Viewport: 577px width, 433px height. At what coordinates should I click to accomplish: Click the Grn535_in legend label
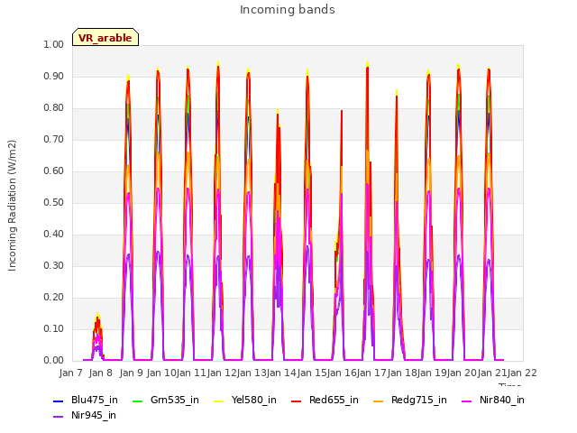pos(174,400)
